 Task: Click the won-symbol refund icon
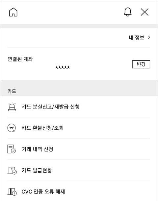click(12, 128)
